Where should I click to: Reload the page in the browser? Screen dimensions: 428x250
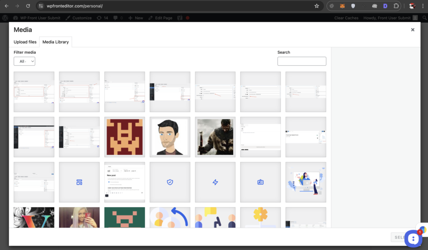click(28, 6)
